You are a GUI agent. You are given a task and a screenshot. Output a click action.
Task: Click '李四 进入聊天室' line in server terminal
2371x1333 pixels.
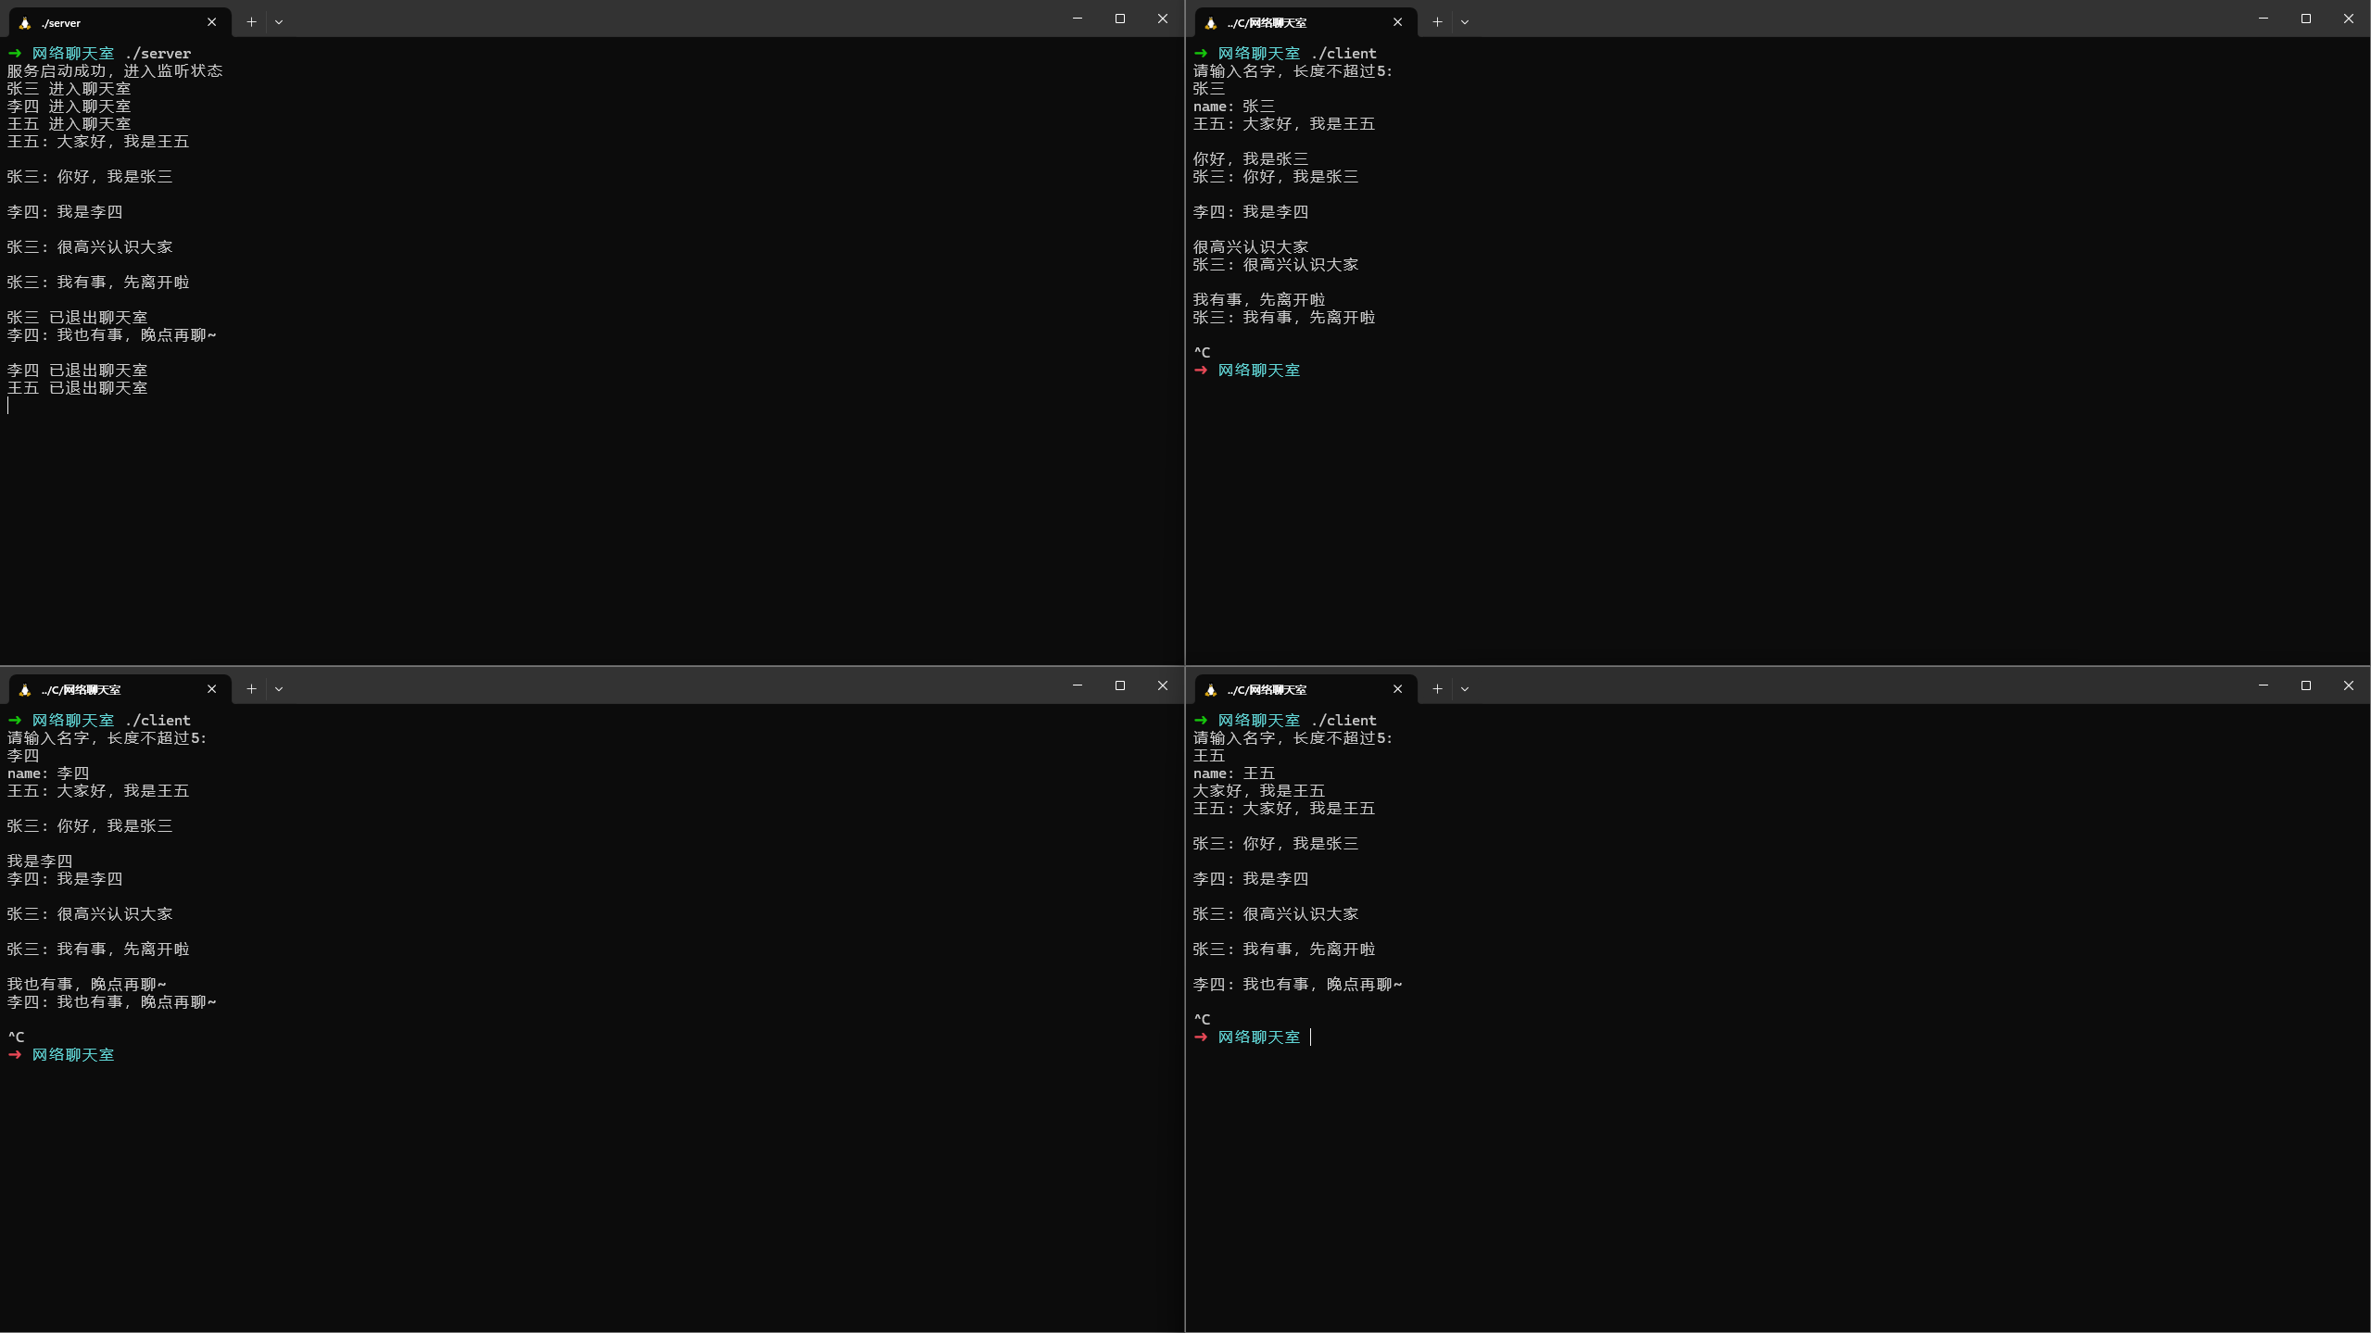69,107
